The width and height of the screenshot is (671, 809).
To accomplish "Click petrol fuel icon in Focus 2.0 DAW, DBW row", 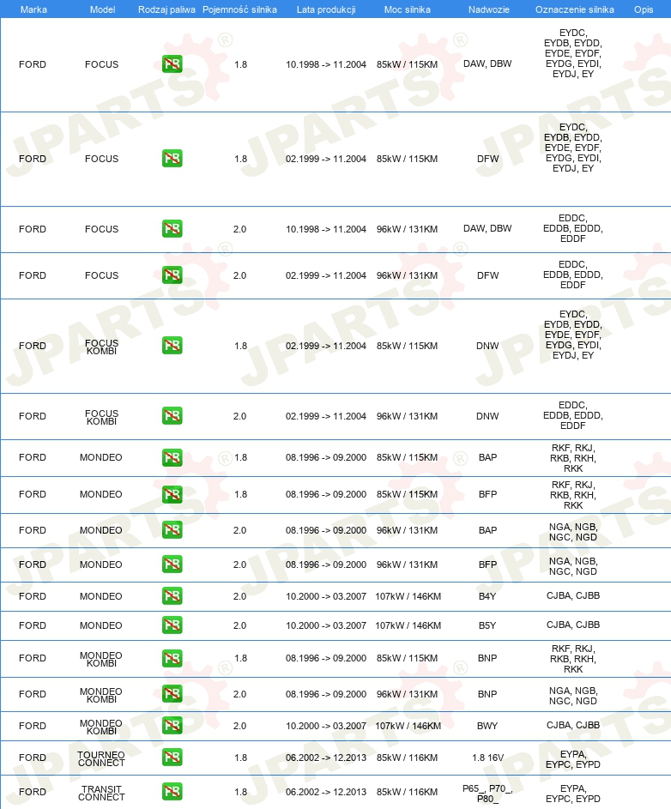I will coord(172,228).
